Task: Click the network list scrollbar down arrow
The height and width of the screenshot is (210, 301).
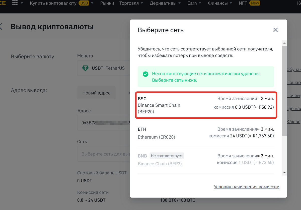Action: 284,173
